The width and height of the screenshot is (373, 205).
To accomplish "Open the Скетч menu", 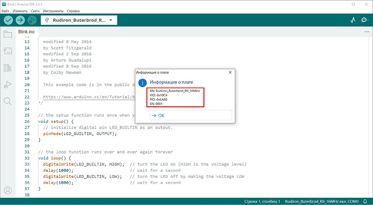I will [35, 11].
